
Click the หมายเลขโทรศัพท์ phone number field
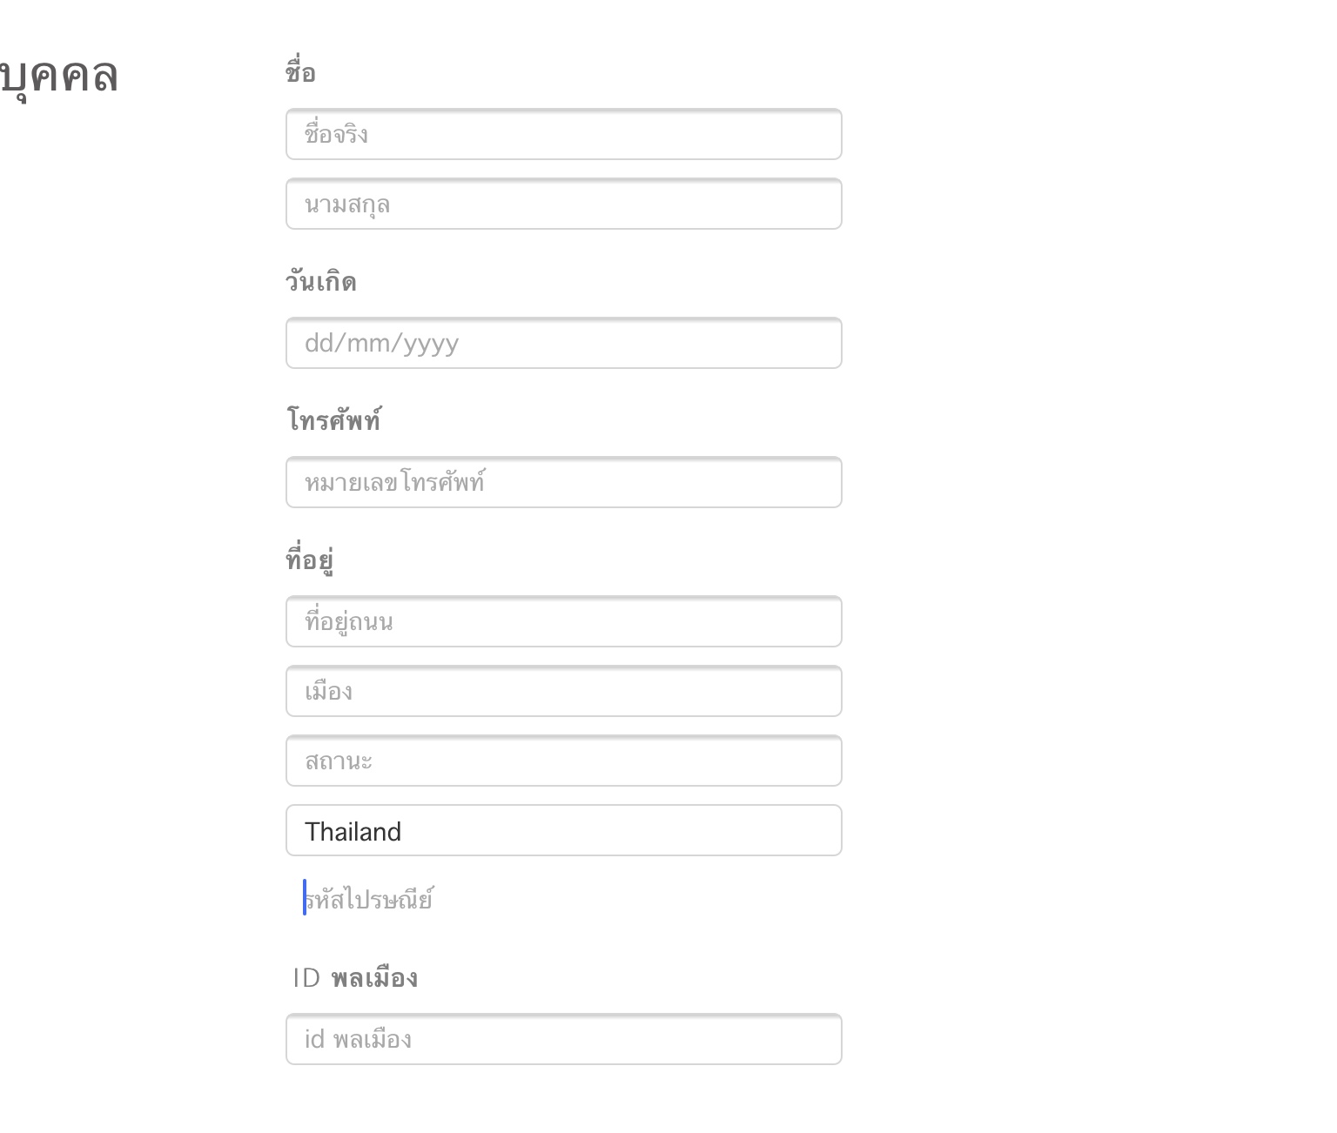coord(563,483)
